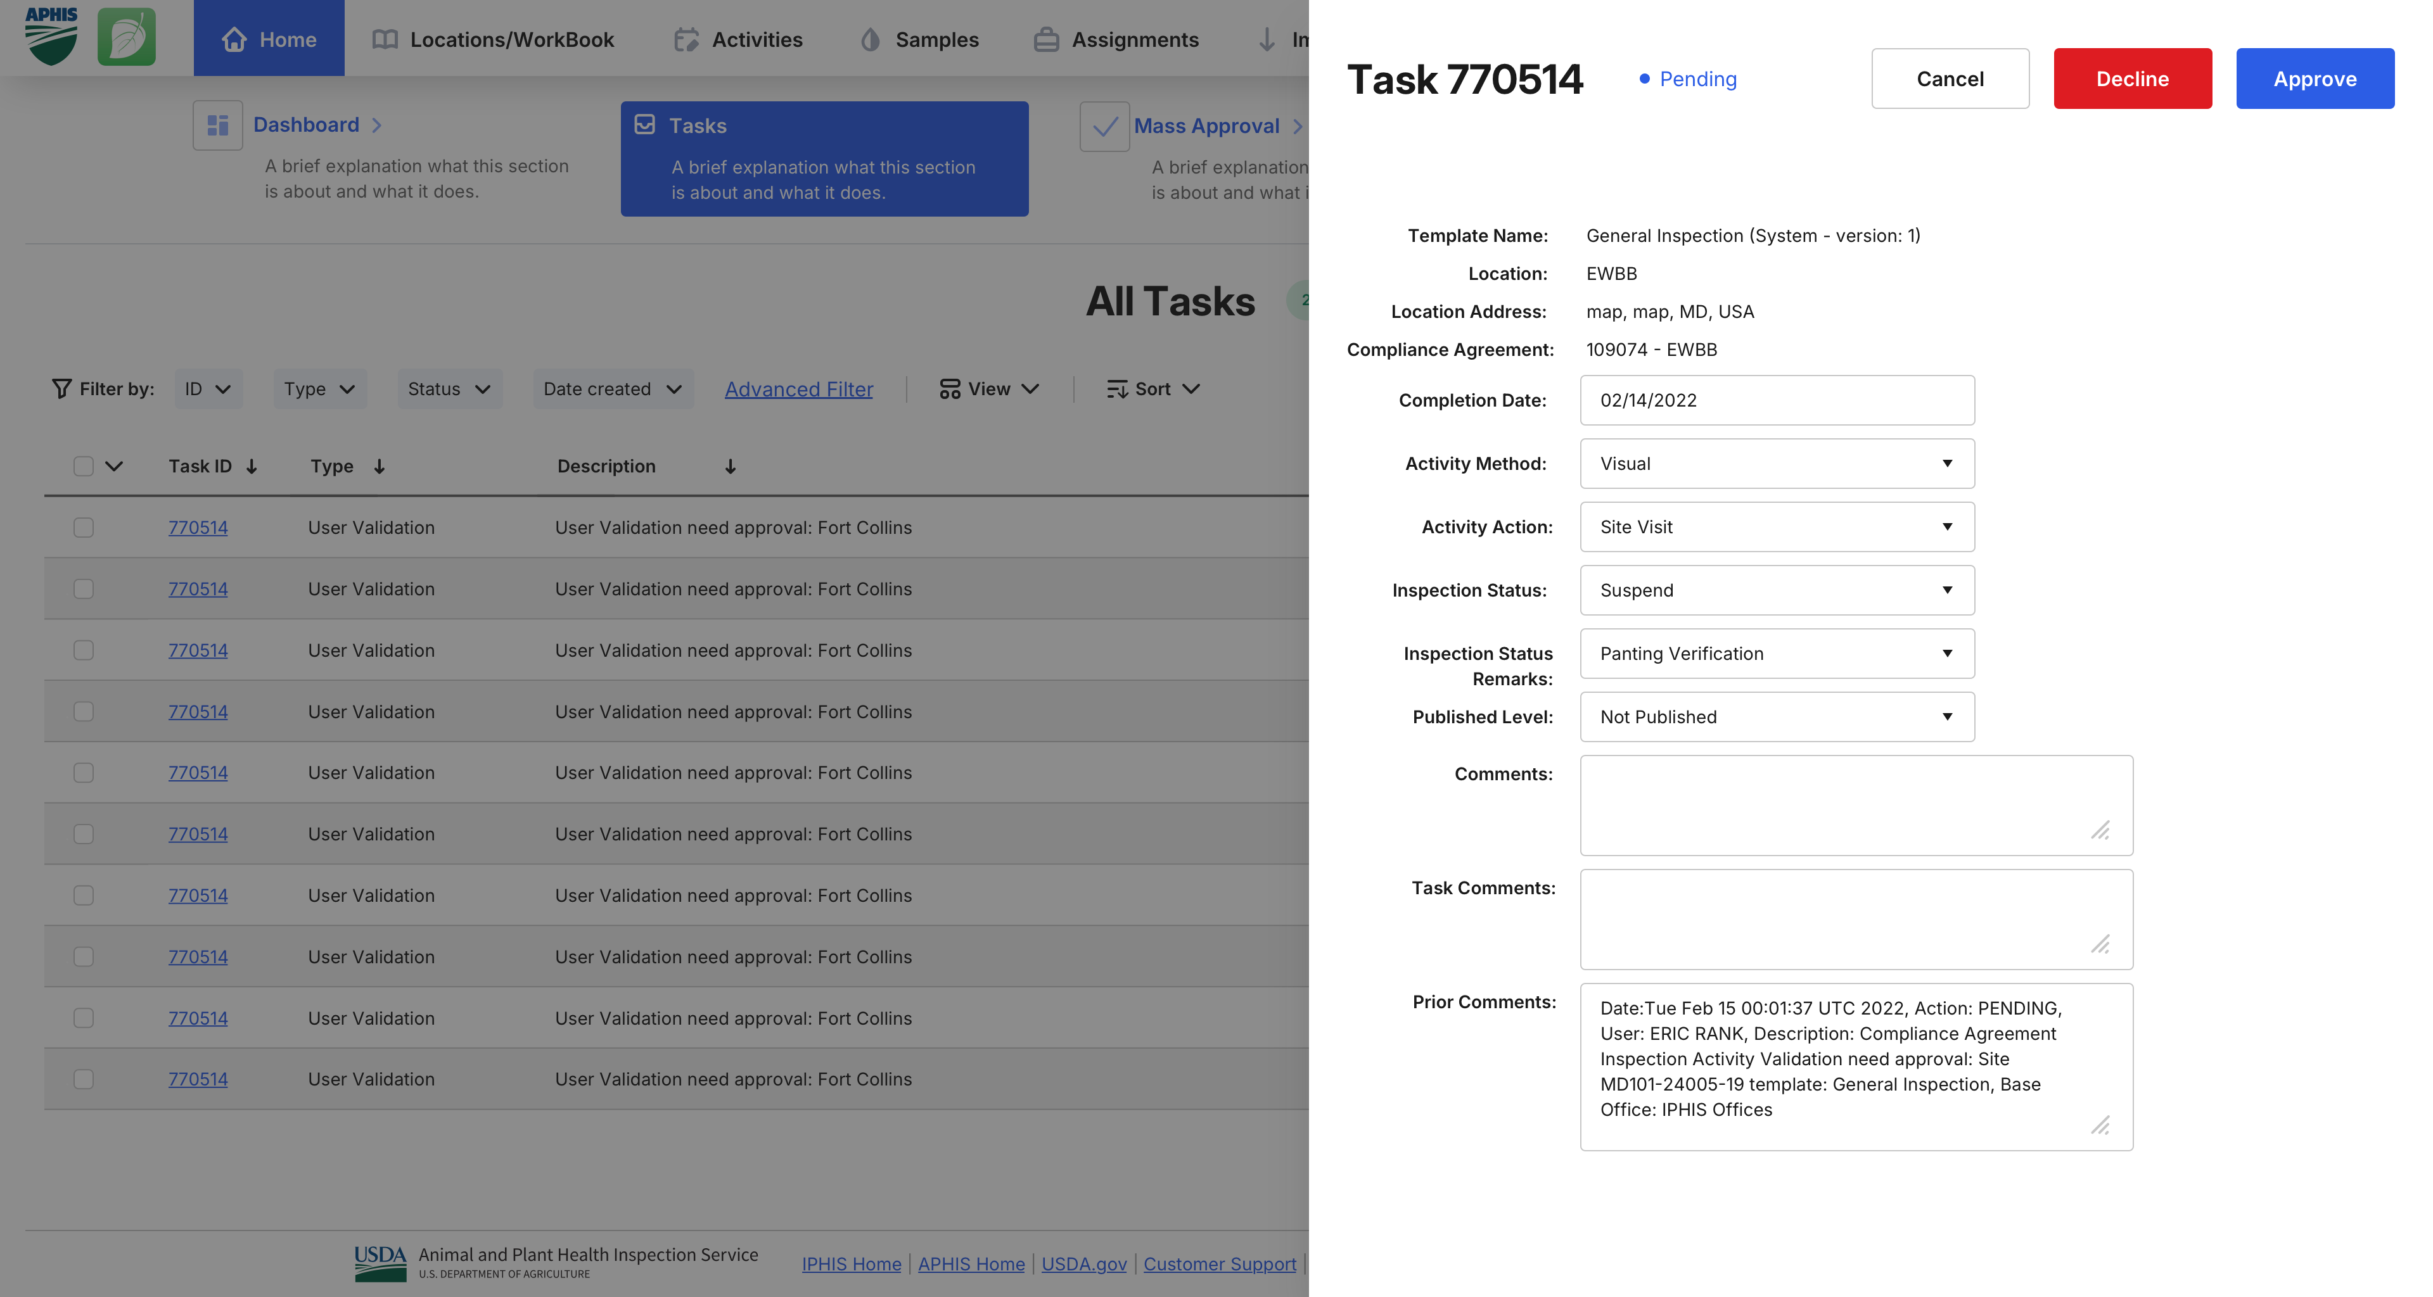Click the green leaf app icon
Screen dimensions: 2433x1297
(x=127, y=38)
